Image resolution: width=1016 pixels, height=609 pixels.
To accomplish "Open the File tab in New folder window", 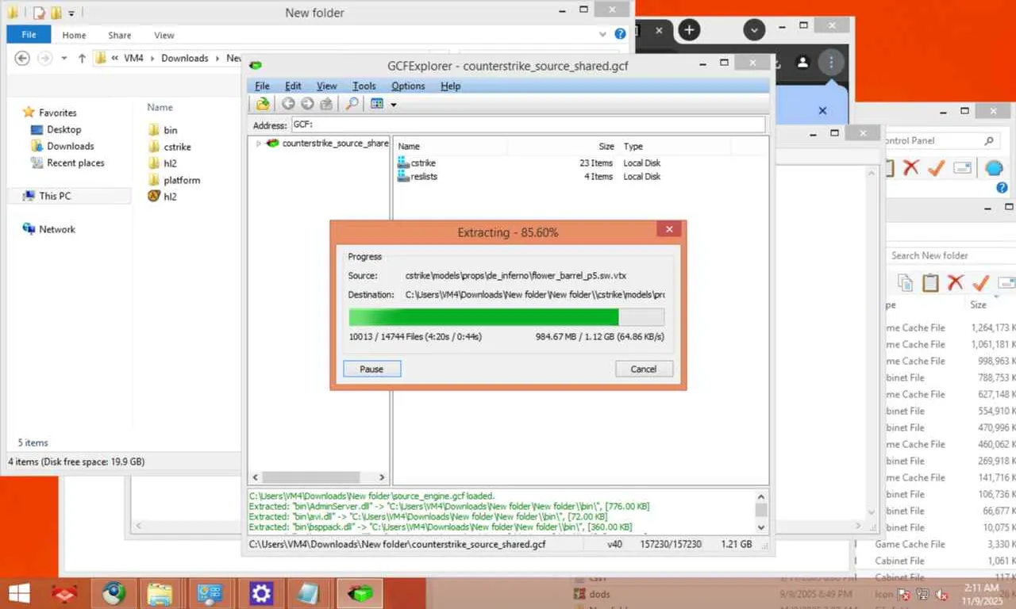I will click(29, 35).
